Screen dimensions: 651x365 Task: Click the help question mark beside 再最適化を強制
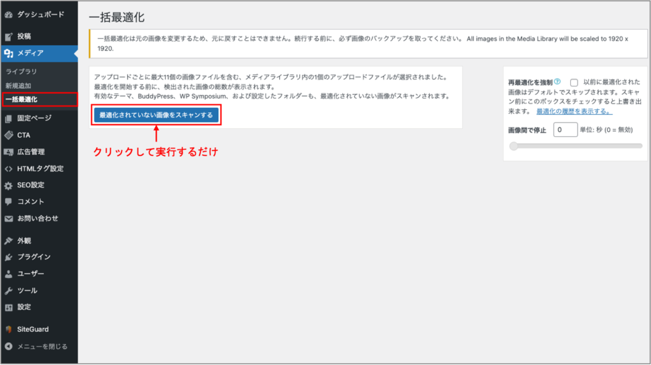tap(558, 83)
